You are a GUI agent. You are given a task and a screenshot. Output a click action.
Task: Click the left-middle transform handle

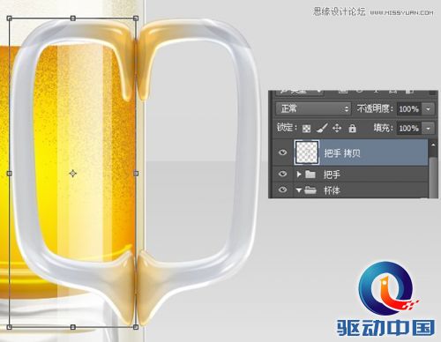[10, 174]
